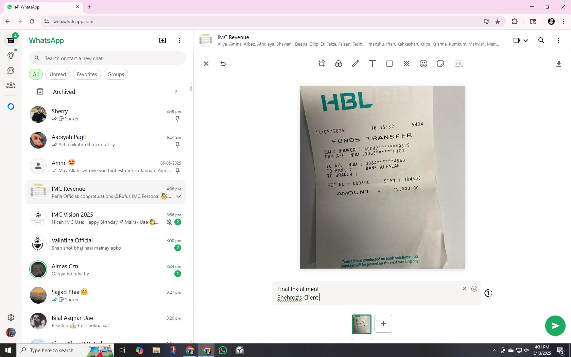Open the IMC Vision 2025 chat
This screenshot has width=571, height=357.
click(x=106, y=218)
